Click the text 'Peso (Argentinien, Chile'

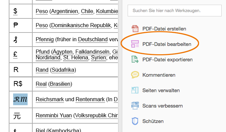point(64,11)
